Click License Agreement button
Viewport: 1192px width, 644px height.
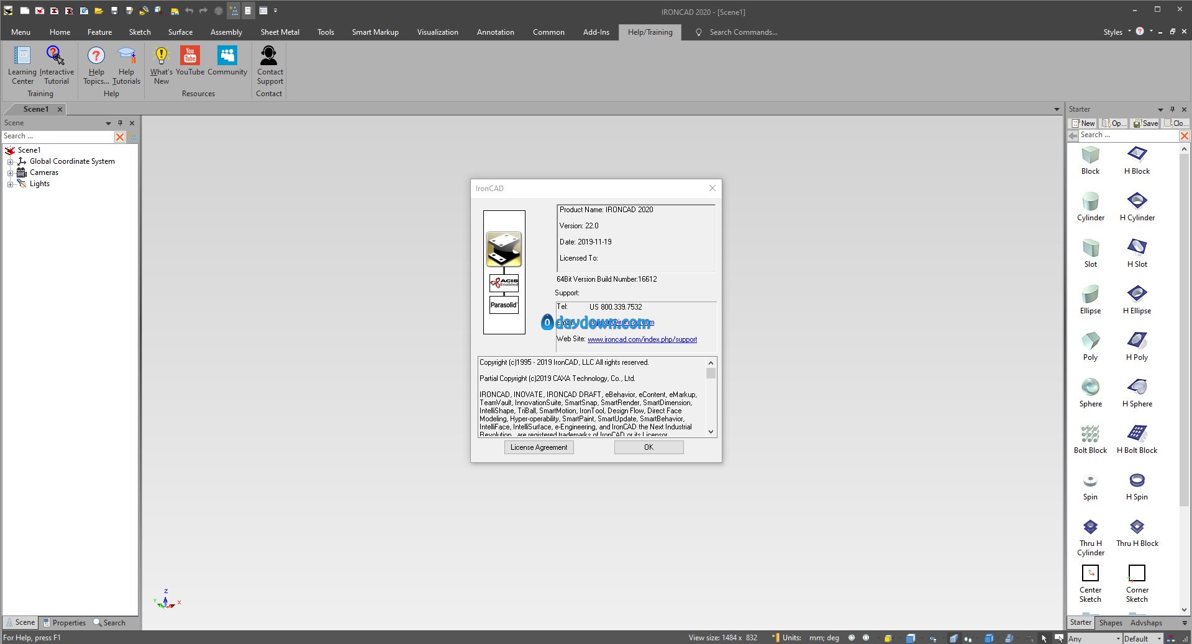[x=539, y=447]
